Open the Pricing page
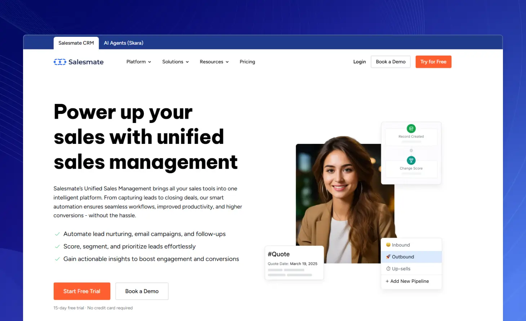 (247, 62)
